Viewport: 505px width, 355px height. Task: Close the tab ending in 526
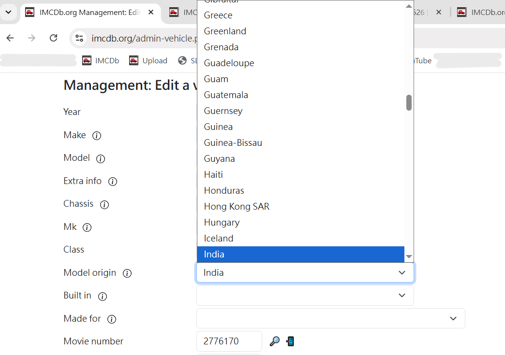tap(439, 12)
